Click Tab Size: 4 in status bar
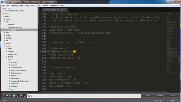The height and width of the screenshot is (102, 181). (x=157, y=100)
